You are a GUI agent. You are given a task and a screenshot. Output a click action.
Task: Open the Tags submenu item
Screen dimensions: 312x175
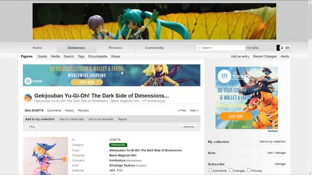click(x=81, y=56)
